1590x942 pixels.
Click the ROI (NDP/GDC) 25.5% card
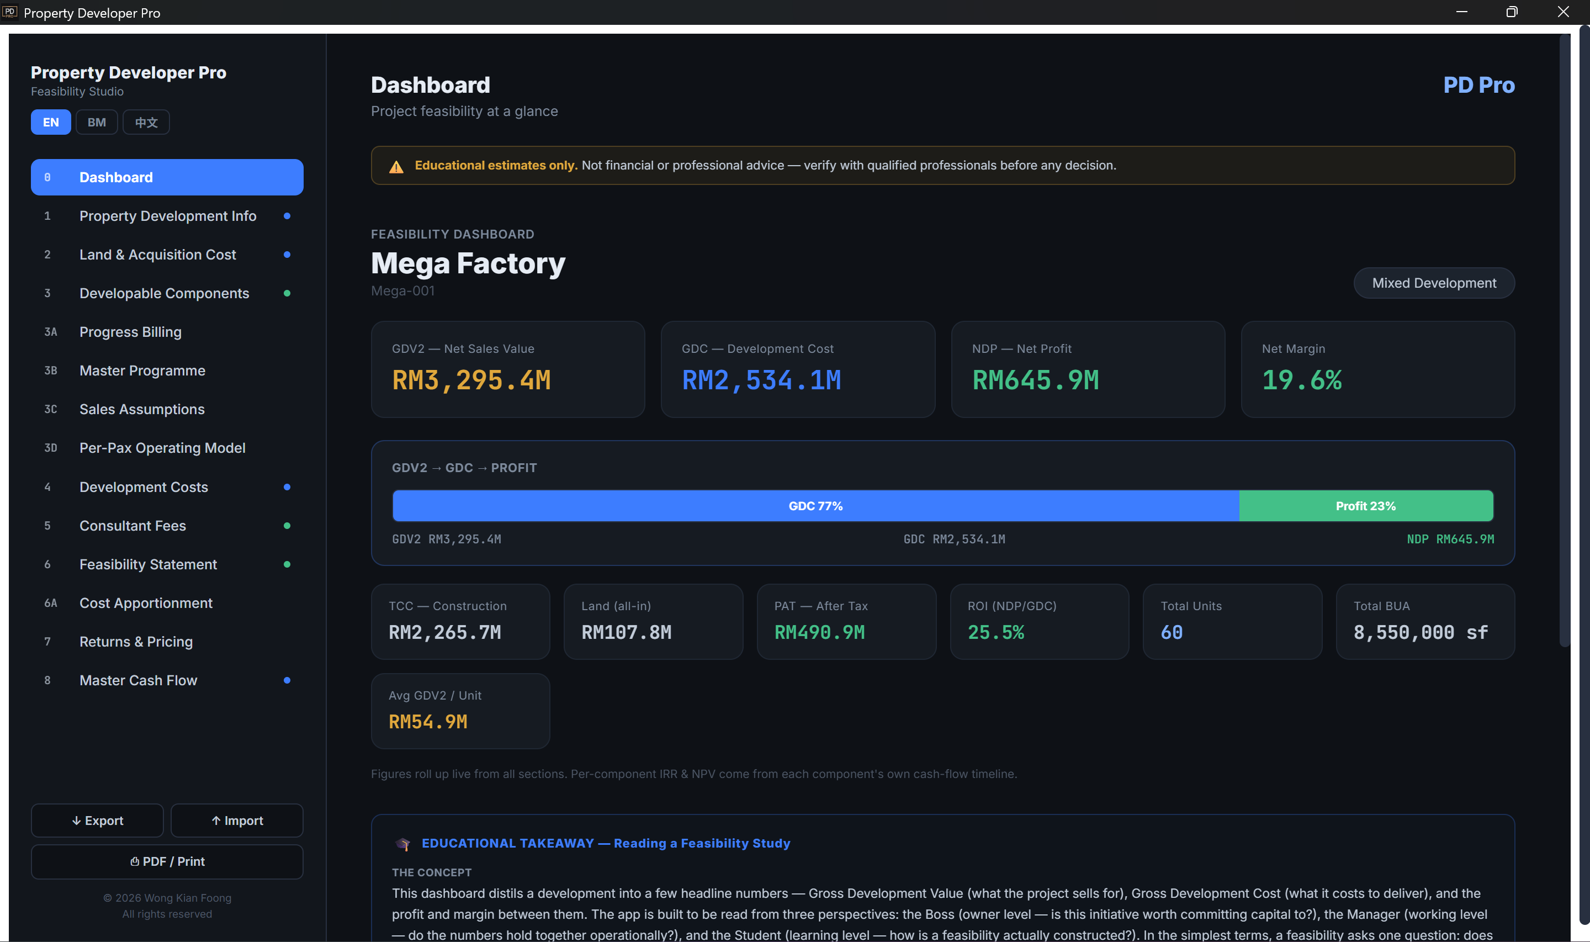pyautogui.click(x=1039, y=622)
